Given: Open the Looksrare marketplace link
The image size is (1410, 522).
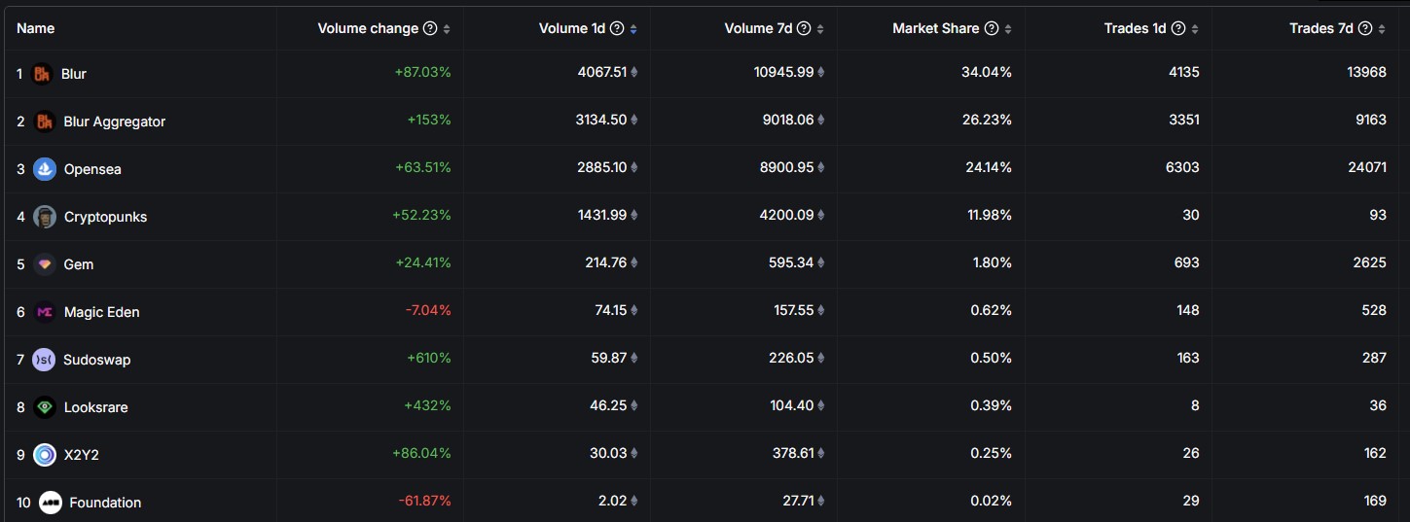Looking at the screenshot, I should (95, 407).
